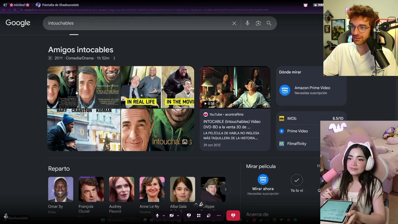Click the magnifier search submit icon
This screenshot has height=224, width=398.
tap(269, 23)
